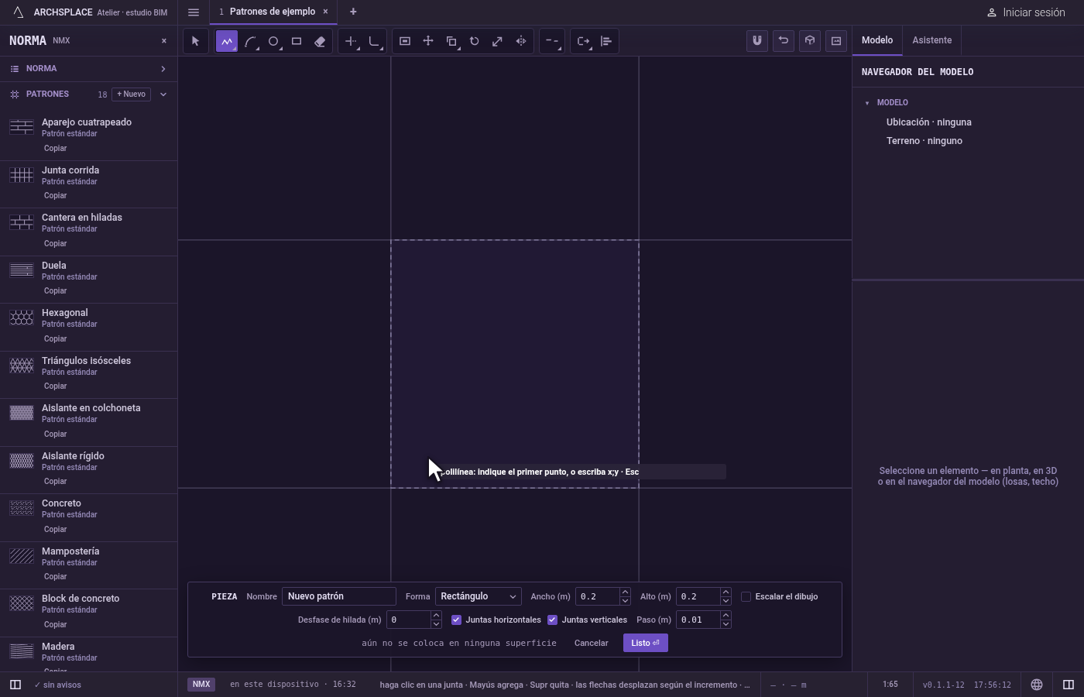Click Iniciar sesión
The image size is (1084, 697).
pos(1026,12)
